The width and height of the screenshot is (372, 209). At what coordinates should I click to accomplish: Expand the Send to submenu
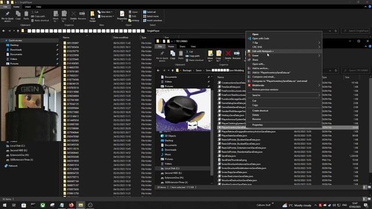pyautogui.click(x=284, y=95)
